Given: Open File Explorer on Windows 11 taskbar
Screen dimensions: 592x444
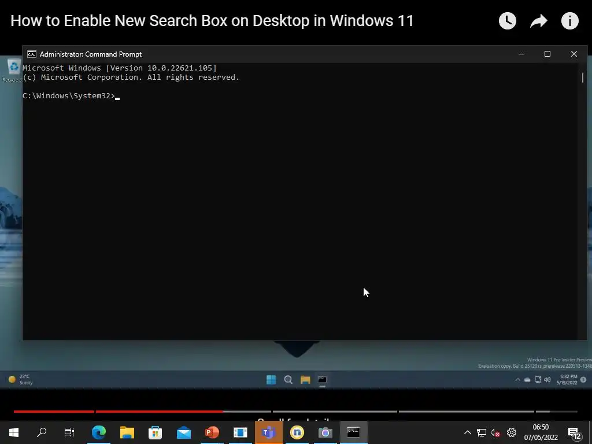Looking at the screenshot, I should [x=305, y=379].
